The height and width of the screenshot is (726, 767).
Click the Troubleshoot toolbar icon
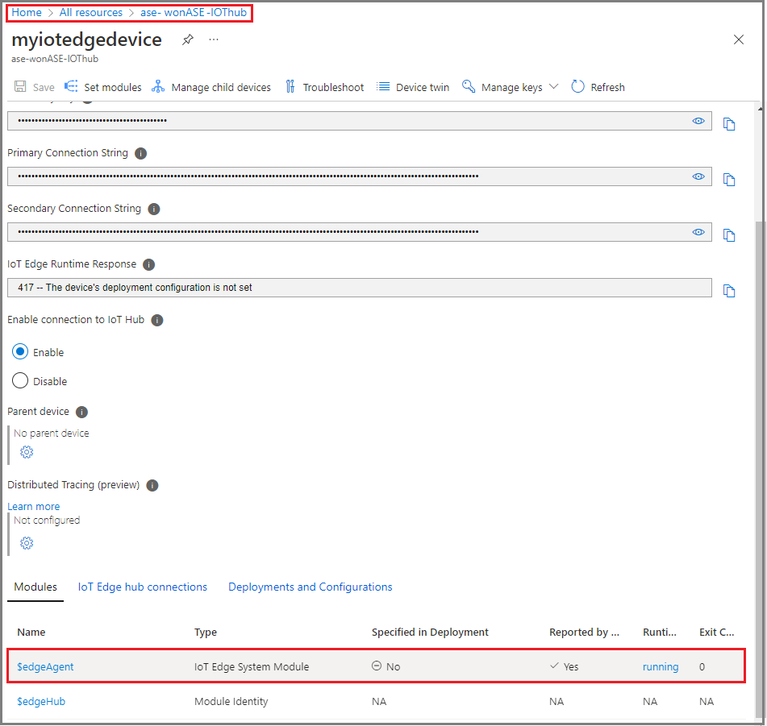(x=290, y=87)
